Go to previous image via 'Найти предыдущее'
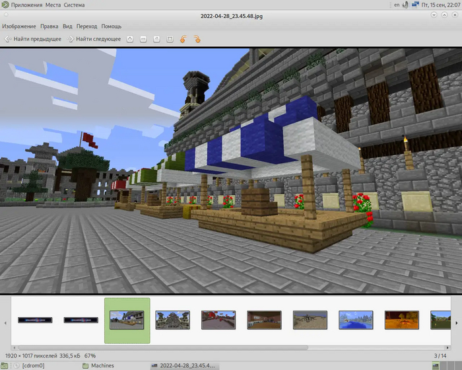Viewport: 462px width, 370px height. [33, 39]
